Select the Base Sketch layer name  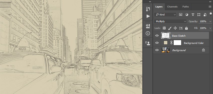[x=179, y=36]
